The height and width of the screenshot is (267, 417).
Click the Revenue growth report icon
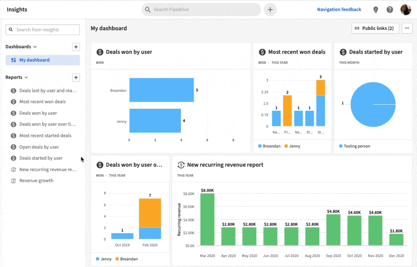13,181
